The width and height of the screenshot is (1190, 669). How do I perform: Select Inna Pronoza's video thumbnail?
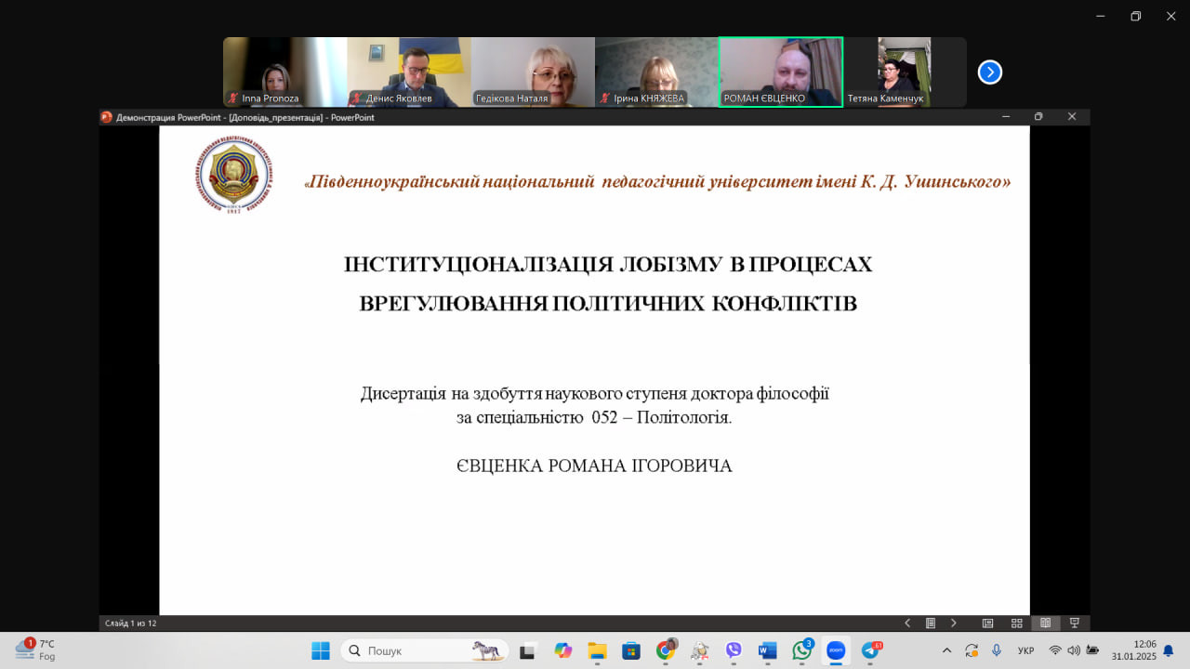284,72
